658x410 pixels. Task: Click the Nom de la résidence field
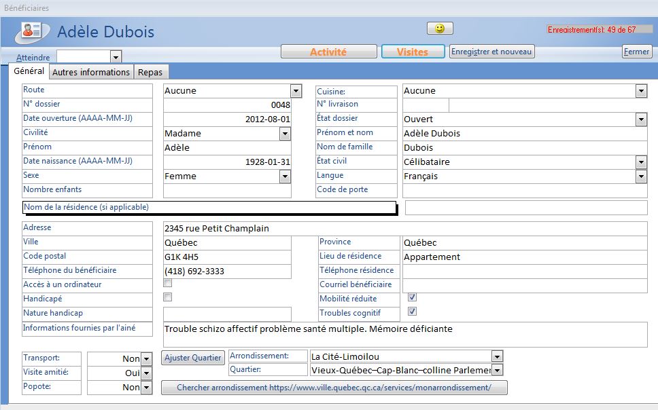(x=526, y=208)
